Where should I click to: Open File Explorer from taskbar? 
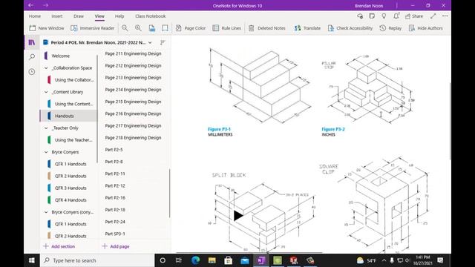point(212,260)
